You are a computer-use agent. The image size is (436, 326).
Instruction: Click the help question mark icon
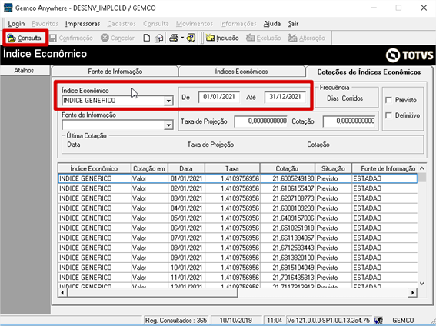pyautogui.click(x=191, y=38)
